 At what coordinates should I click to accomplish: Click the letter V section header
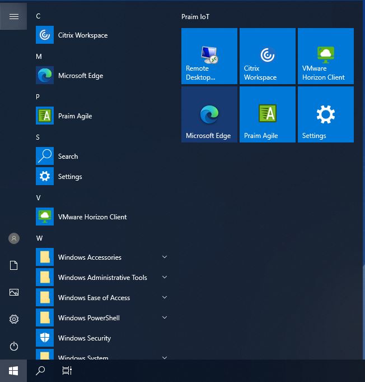click(x=38, y=198)
